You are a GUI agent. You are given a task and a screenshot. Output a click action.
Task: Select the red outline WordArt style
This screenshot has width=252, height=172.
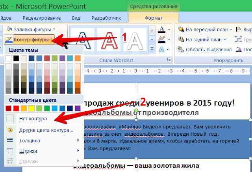point(109,40)
